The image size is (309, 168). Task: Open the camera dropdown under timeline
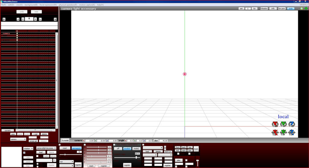[18, 139]
